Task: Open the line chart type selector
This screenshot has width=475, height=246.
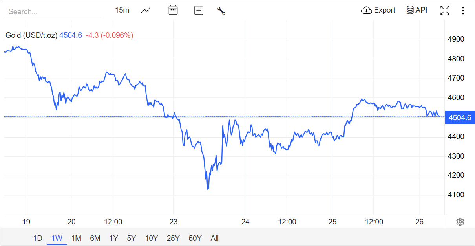Action: coord(146,10)
